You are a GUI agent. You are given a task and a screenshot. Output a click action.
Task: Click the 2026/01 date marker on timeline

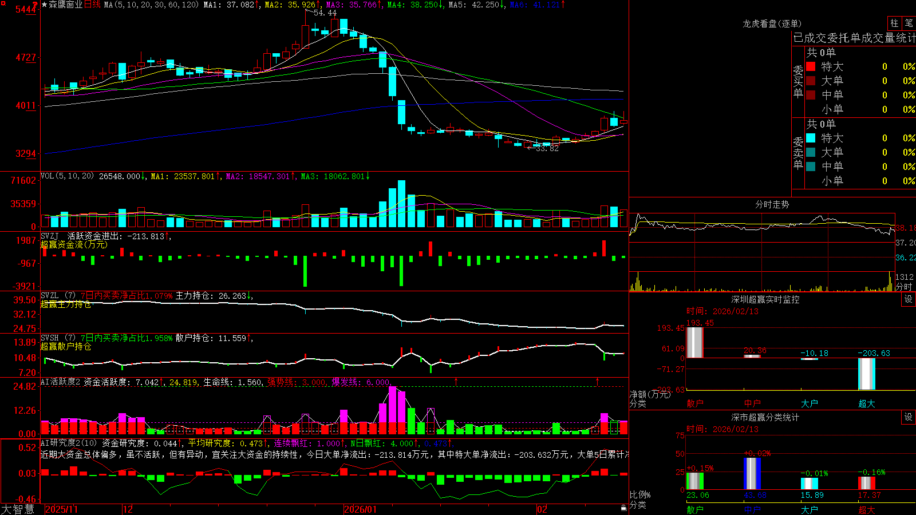click(361, 509)
